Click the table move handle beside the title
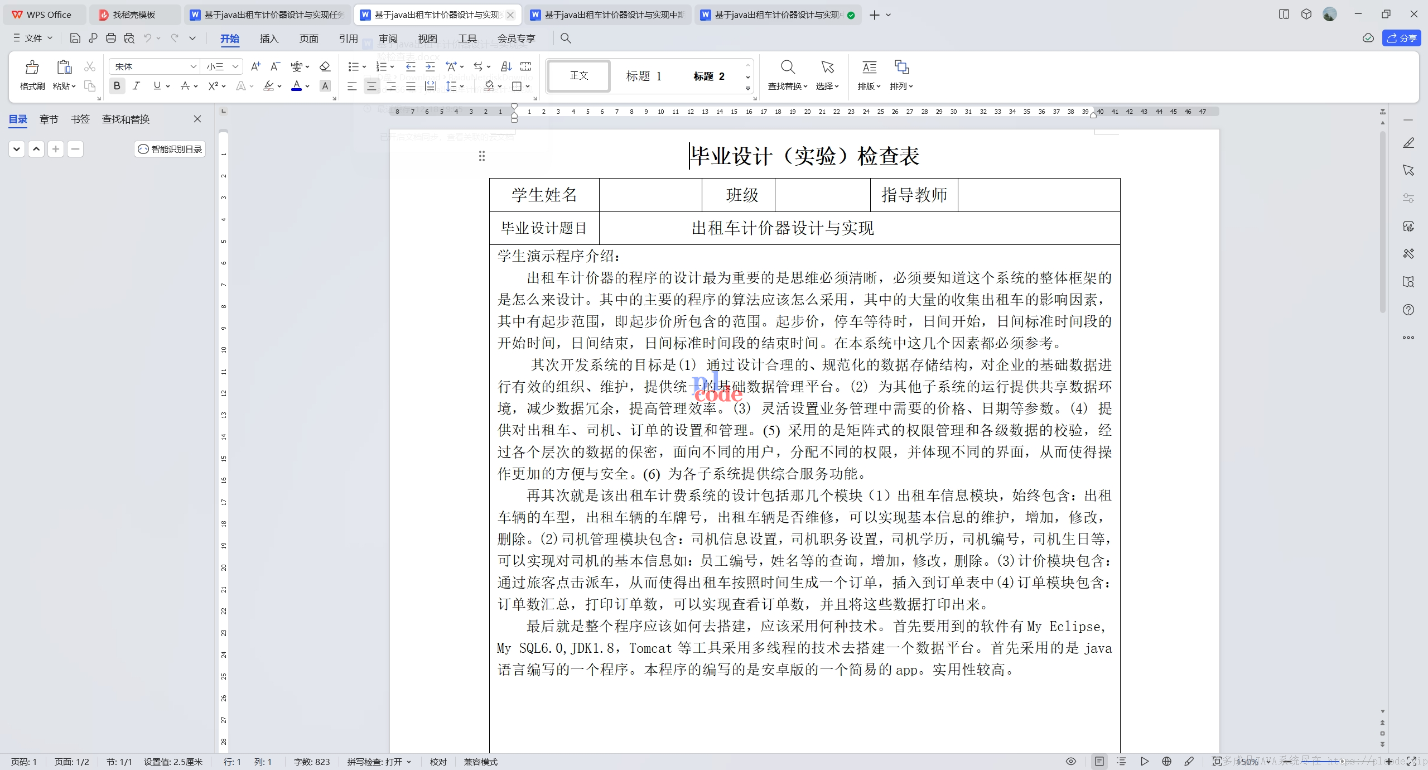Screen dimensions: 1428x770 tap(481, 156)
